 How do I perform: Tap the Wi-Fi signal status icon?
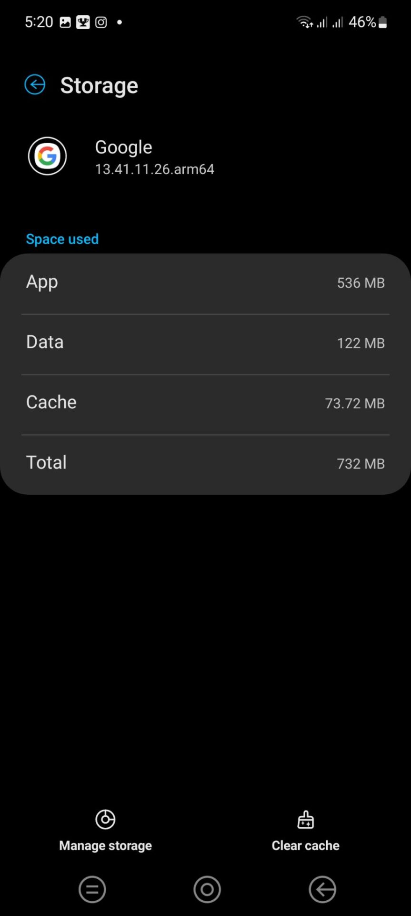pyautogui.click(x=304, y=22)
